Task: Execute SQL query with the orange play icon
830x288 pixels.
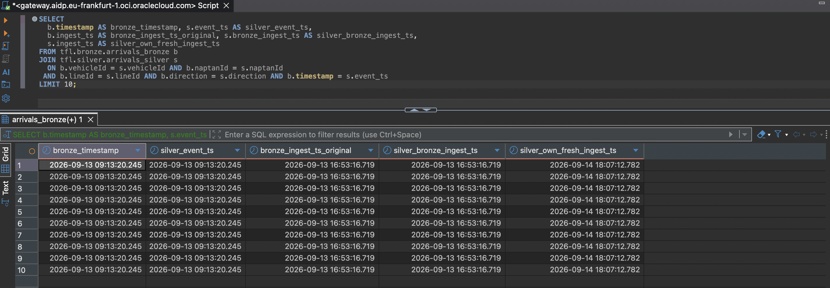Action: pyautogui.click(x=6, y=20)
